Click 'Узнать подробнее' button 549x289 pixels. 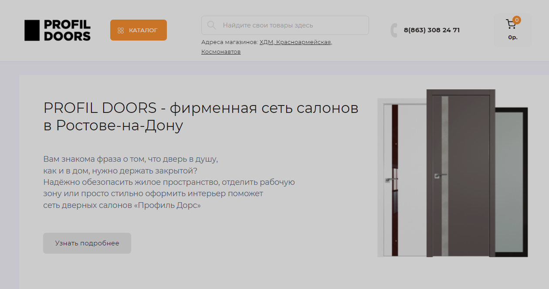coord(87,243)
